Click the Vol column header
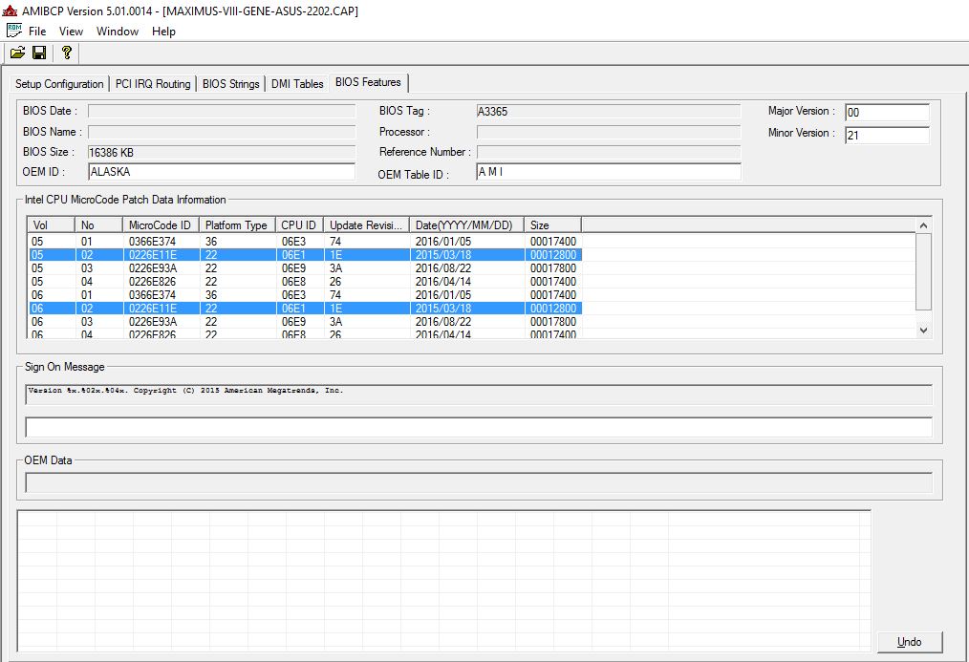Viewport: 969px width, 662px height. 51,224
